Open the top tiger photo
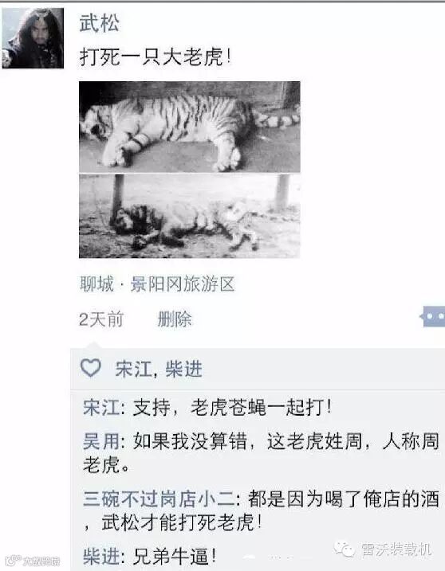 (190, 127)
